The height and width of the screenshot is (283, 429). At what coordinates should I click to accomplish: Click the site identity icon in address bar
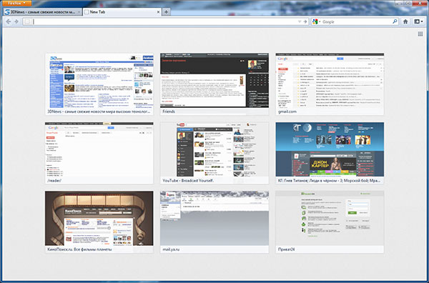click(x=27, y=21)
